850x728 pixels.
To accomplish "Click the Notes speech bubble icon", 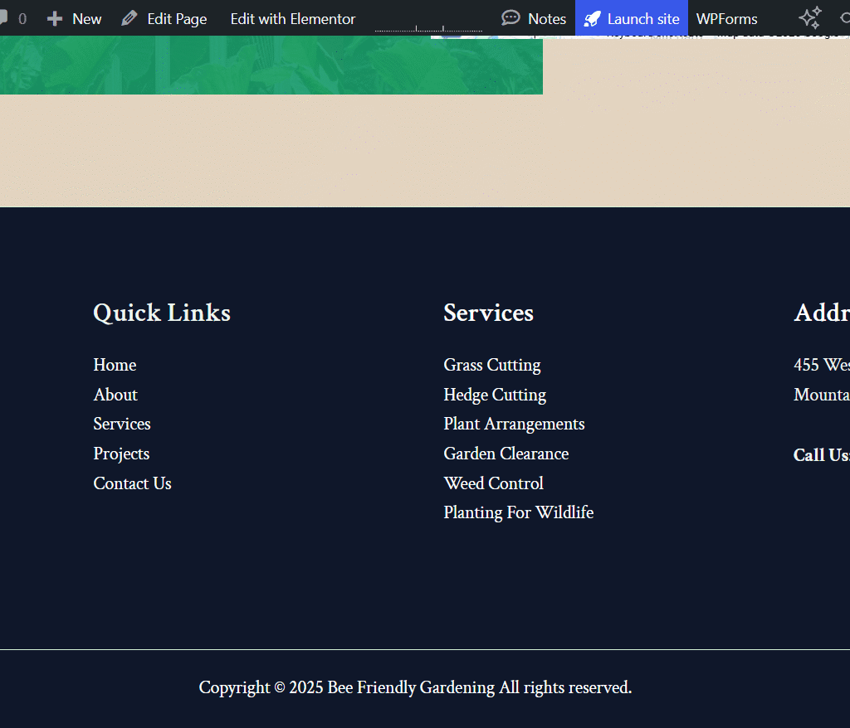I will [x=511, y=18].
